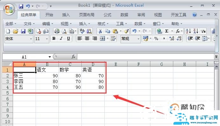
Task: Decrease decimal places
Action: click(179, 38)
